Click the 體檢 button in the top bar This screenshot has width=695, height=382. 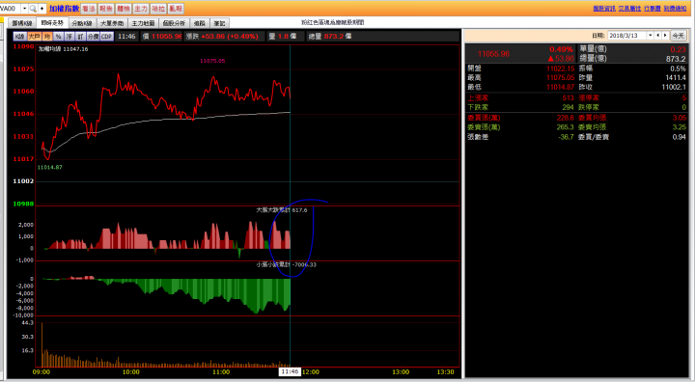click(x=124, y=9)
